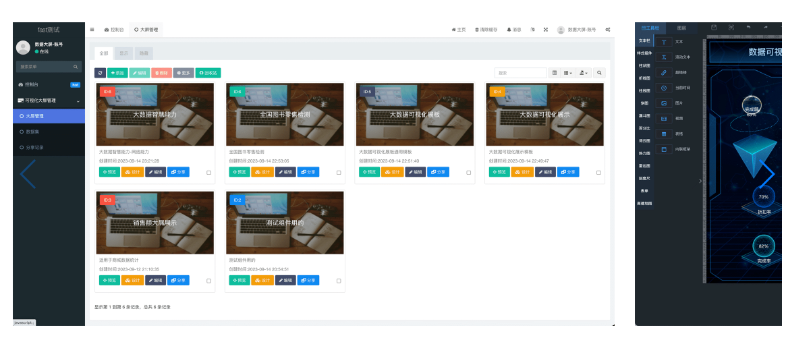Click the 主页 home item in header
This screenshot has height=340, width=786.
coord(459,30)
